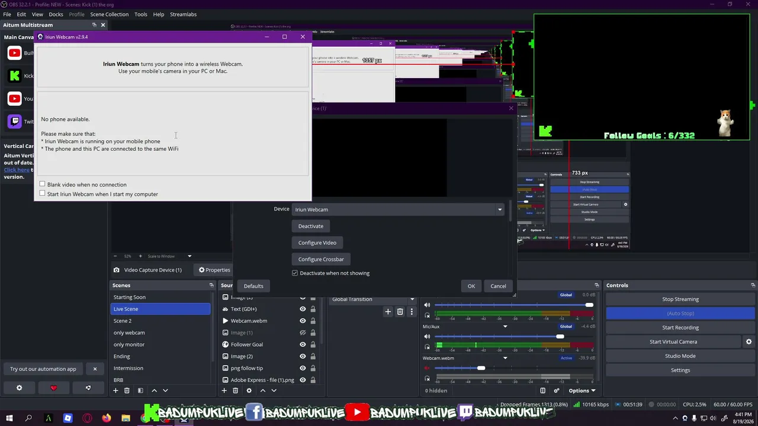
Task: Toggle vertical layout in the audio mixer
Action: coord(542,390)
